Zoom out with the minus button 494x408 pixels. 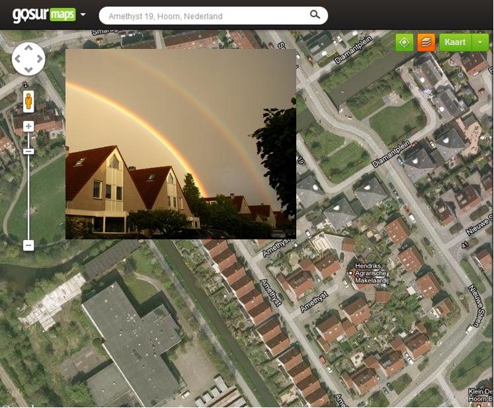pos(28,245)
